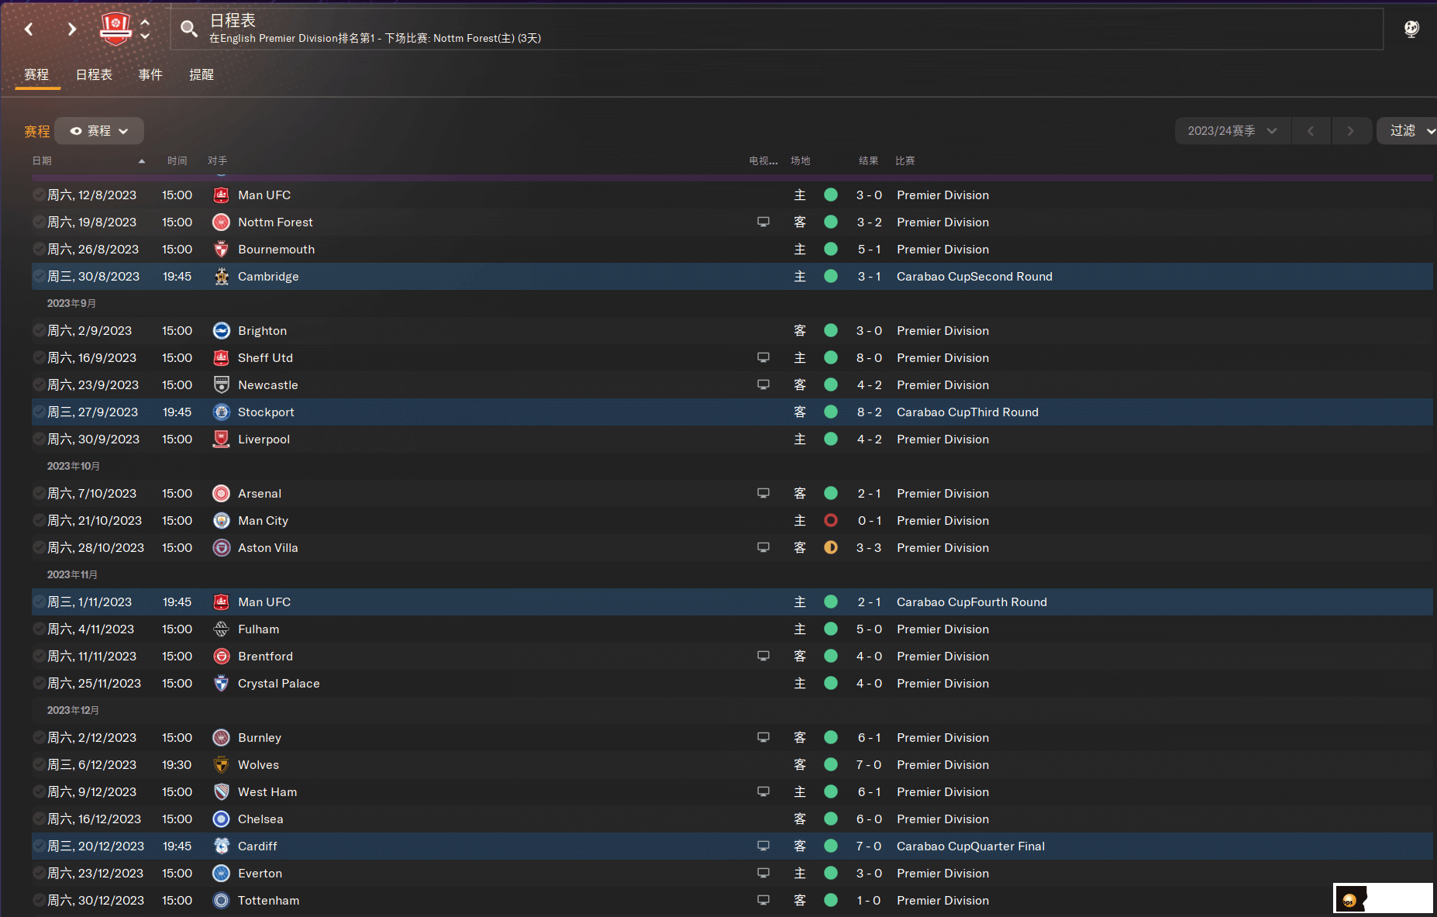The height and width of the screenshot is (917, 1437).
Task: Switch to the 事件 tab
Action: (150, 75)
